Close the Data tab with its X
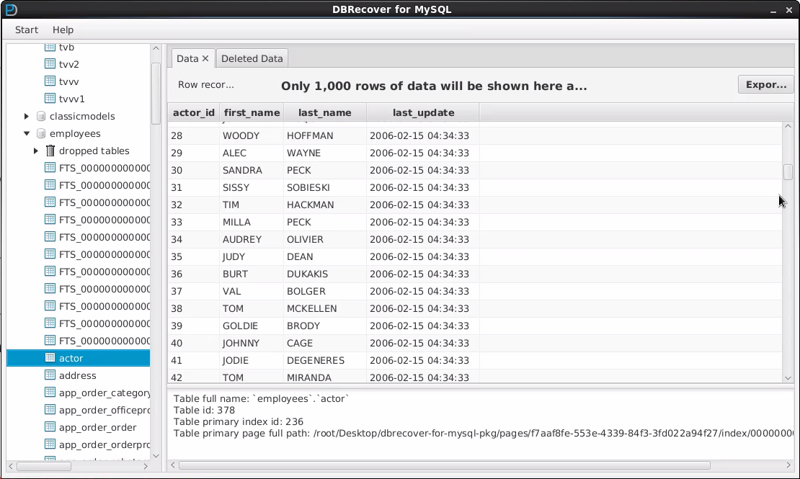 [x=205, y=58]
